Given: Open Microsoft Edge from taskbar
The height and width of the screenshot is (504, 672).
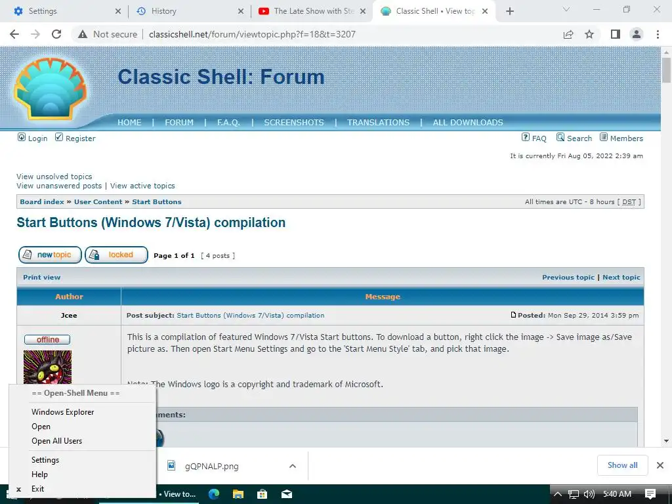Looking at the screenshot, I should point(214,494).
